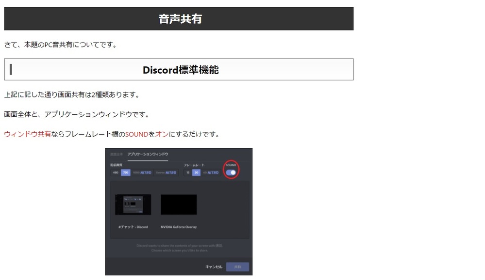
Task: Pick the #チャット - Discord window thumbnail
Action: 133,204
